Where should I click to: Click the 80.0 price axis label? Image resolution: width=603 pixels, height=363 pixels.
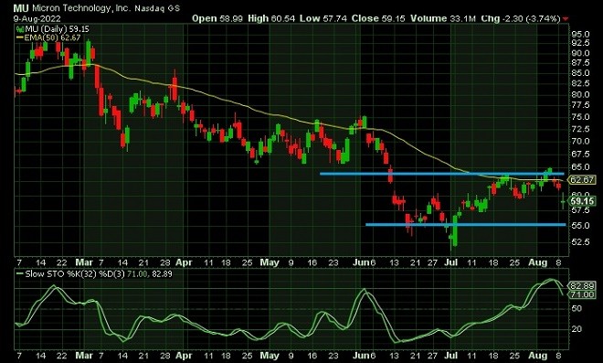click(x=581, y=94)
